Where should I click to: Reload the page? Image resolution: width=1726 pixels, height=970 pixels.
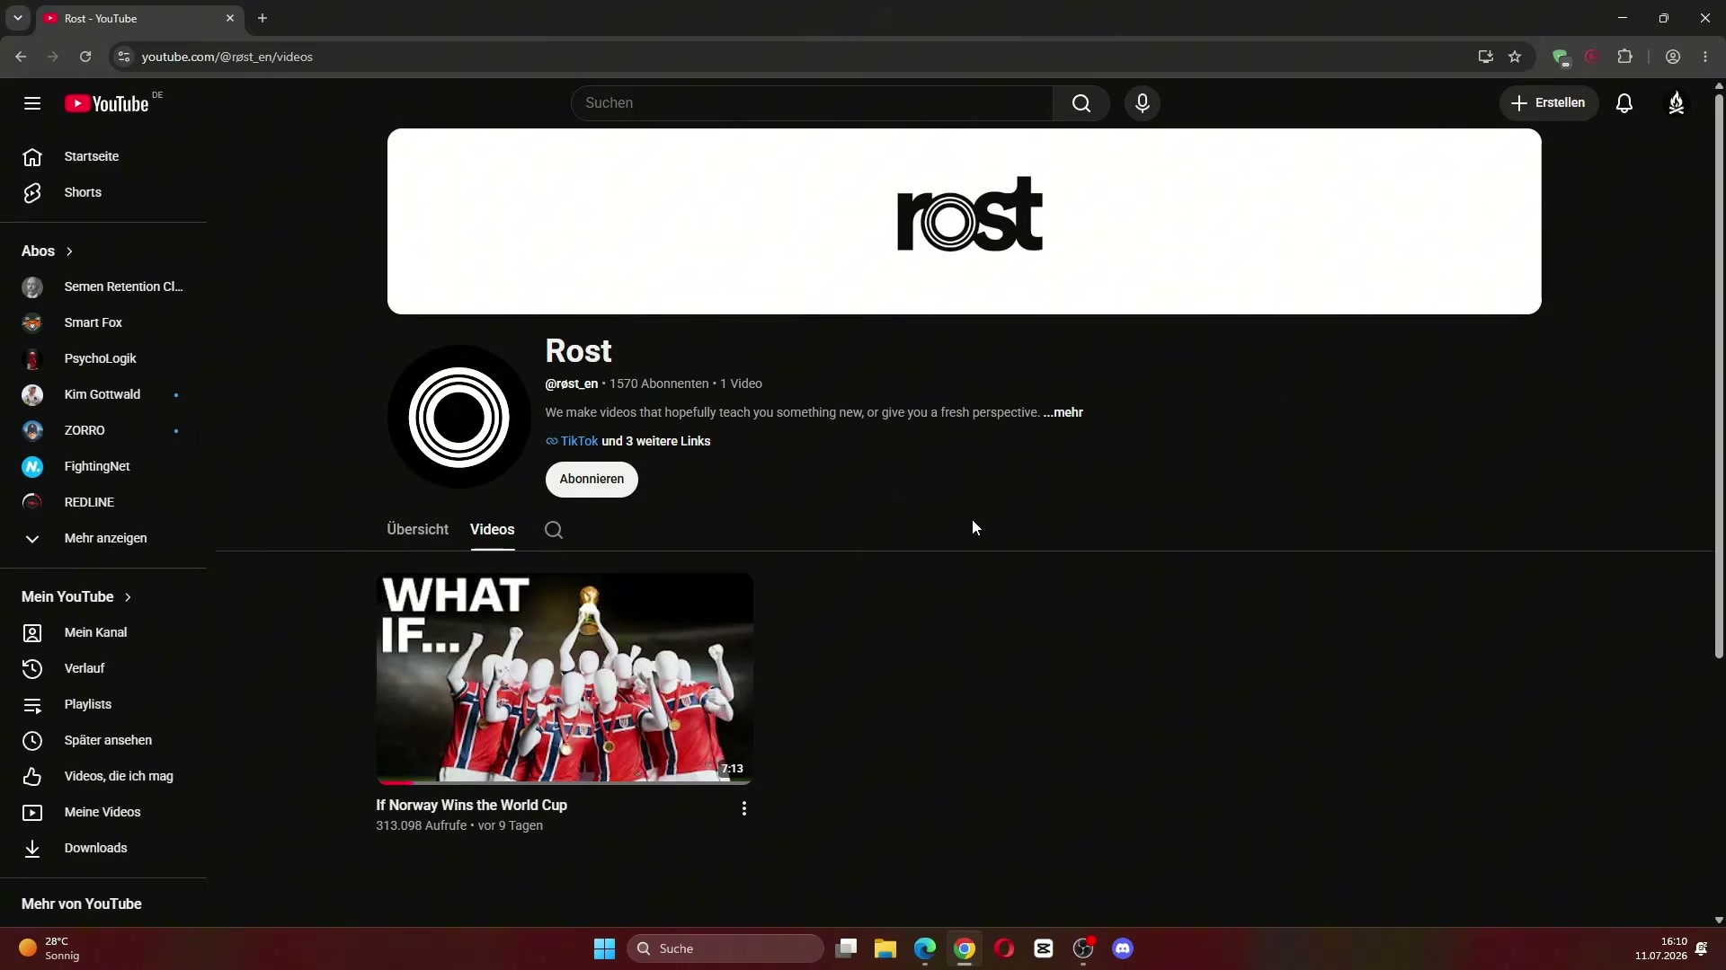85,57
